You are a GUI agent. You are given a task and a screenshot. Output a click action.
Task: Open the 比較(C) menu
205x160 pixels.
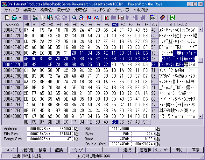pyautogui.click(x=81, y=10)
